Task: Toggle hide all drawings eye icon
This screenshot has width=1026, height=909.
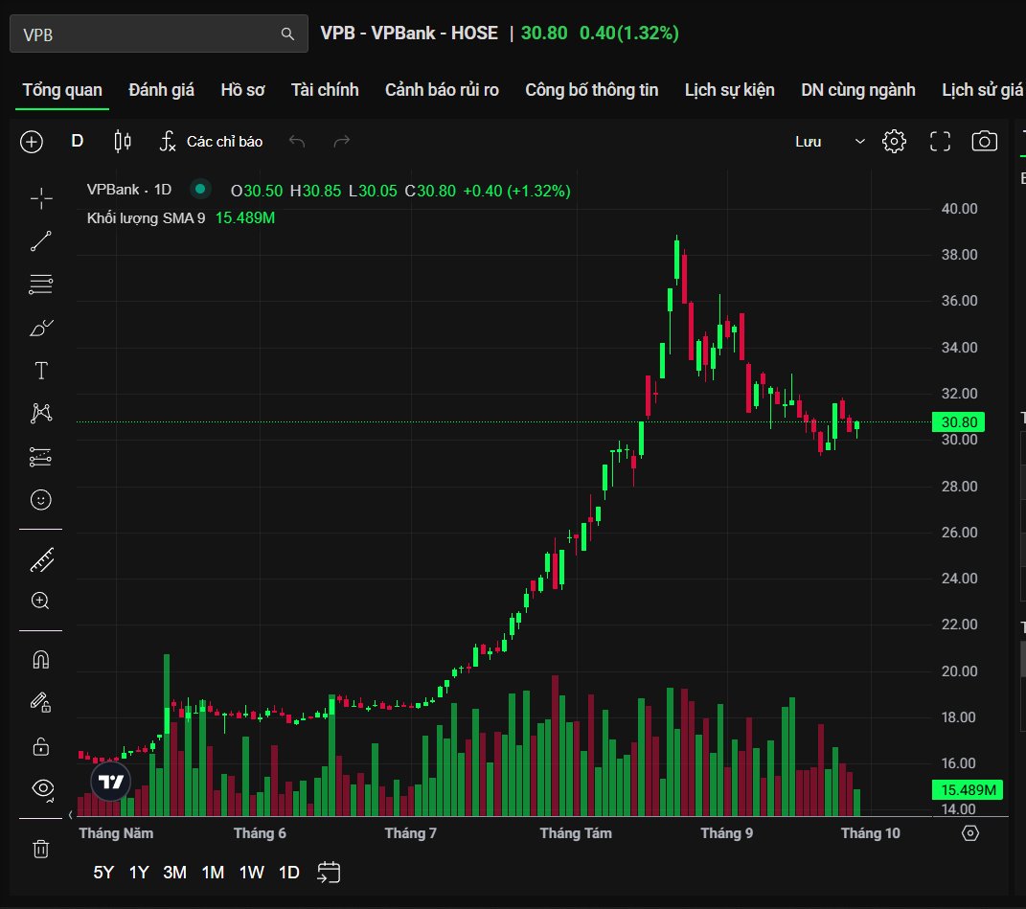Action: [x=43, y=788]
